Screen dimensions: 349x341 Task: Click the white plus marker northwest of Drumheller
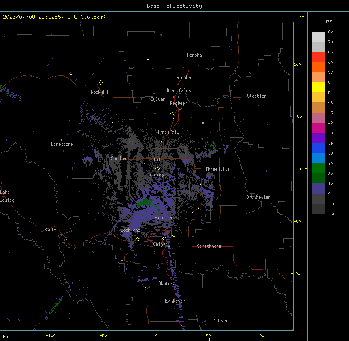click(x=248, y=152)
